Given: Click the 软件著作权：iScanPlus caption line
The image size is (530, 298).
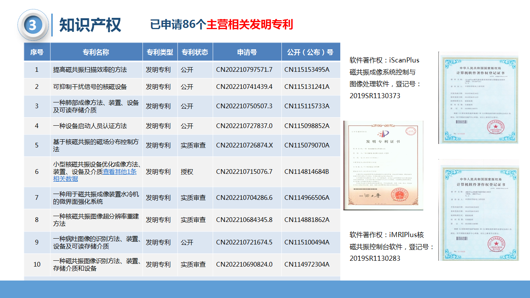Looking at the screenshot, I should click(385, 60).
